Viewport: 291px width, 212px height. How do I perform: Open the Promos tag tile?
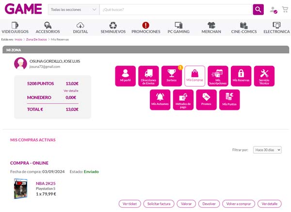tap(206, 100)
